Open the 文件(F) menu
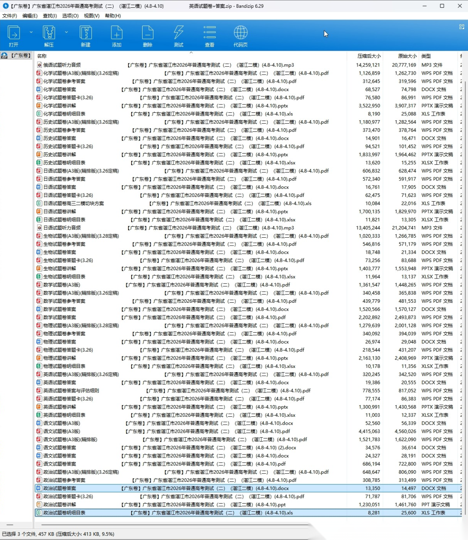 click(10, 16)
